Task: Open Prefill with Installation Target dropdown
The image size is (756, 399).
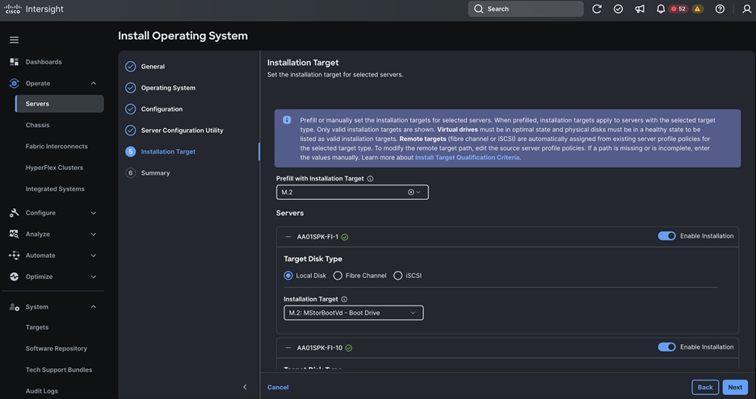Action: 352,192
